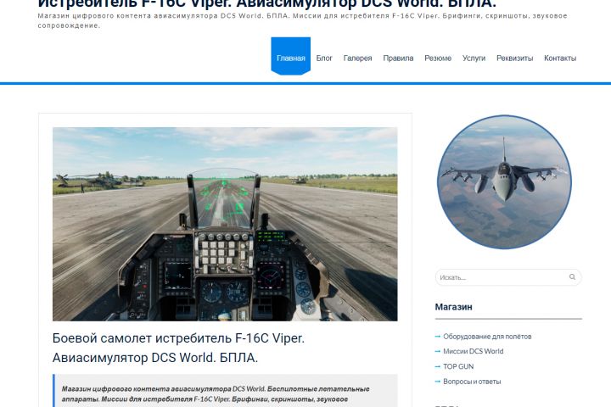This screenshot has height=407, width=611.
Task: Click the italic quote block text
Action: [x=216, y=394]
